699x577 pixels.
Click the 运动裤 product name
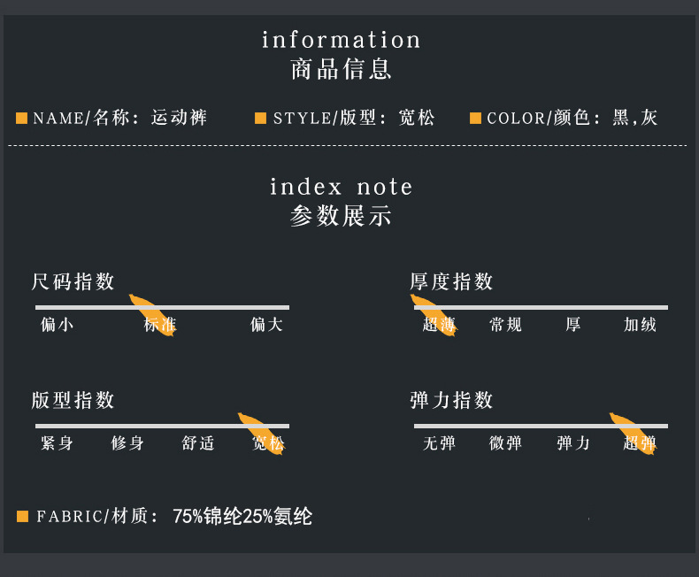(179, 118)
